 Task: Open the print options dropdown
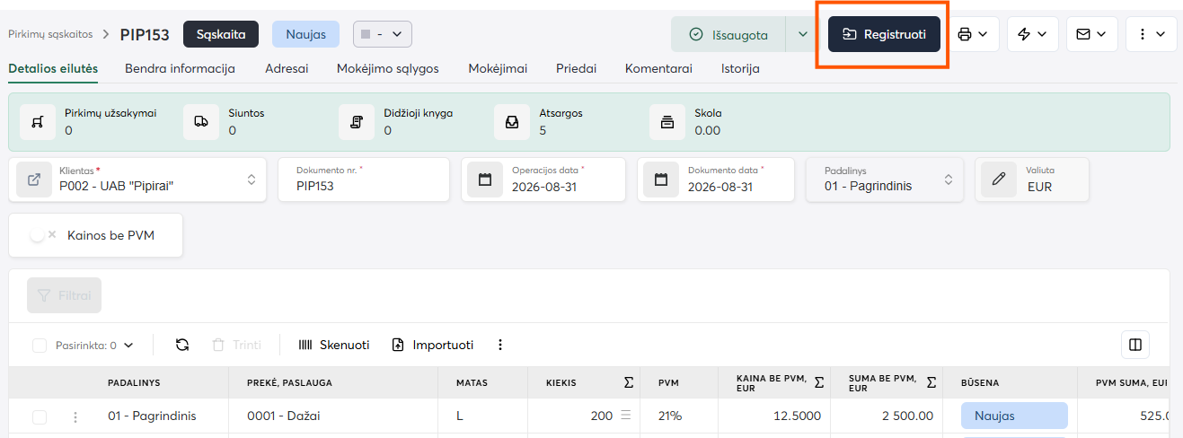click(972, 34)
